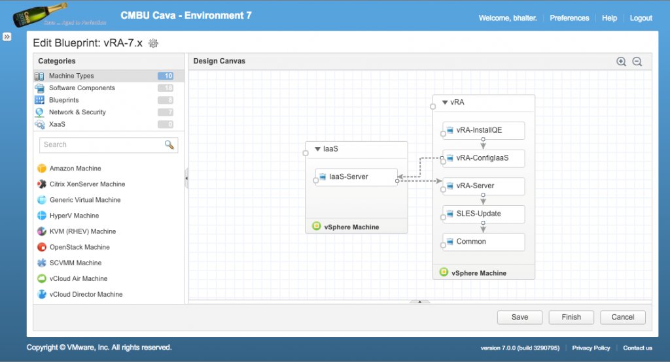670x362 pixels.
Task: Click the 'Amazon Machine' list entry text
Action: coord(75,168)
